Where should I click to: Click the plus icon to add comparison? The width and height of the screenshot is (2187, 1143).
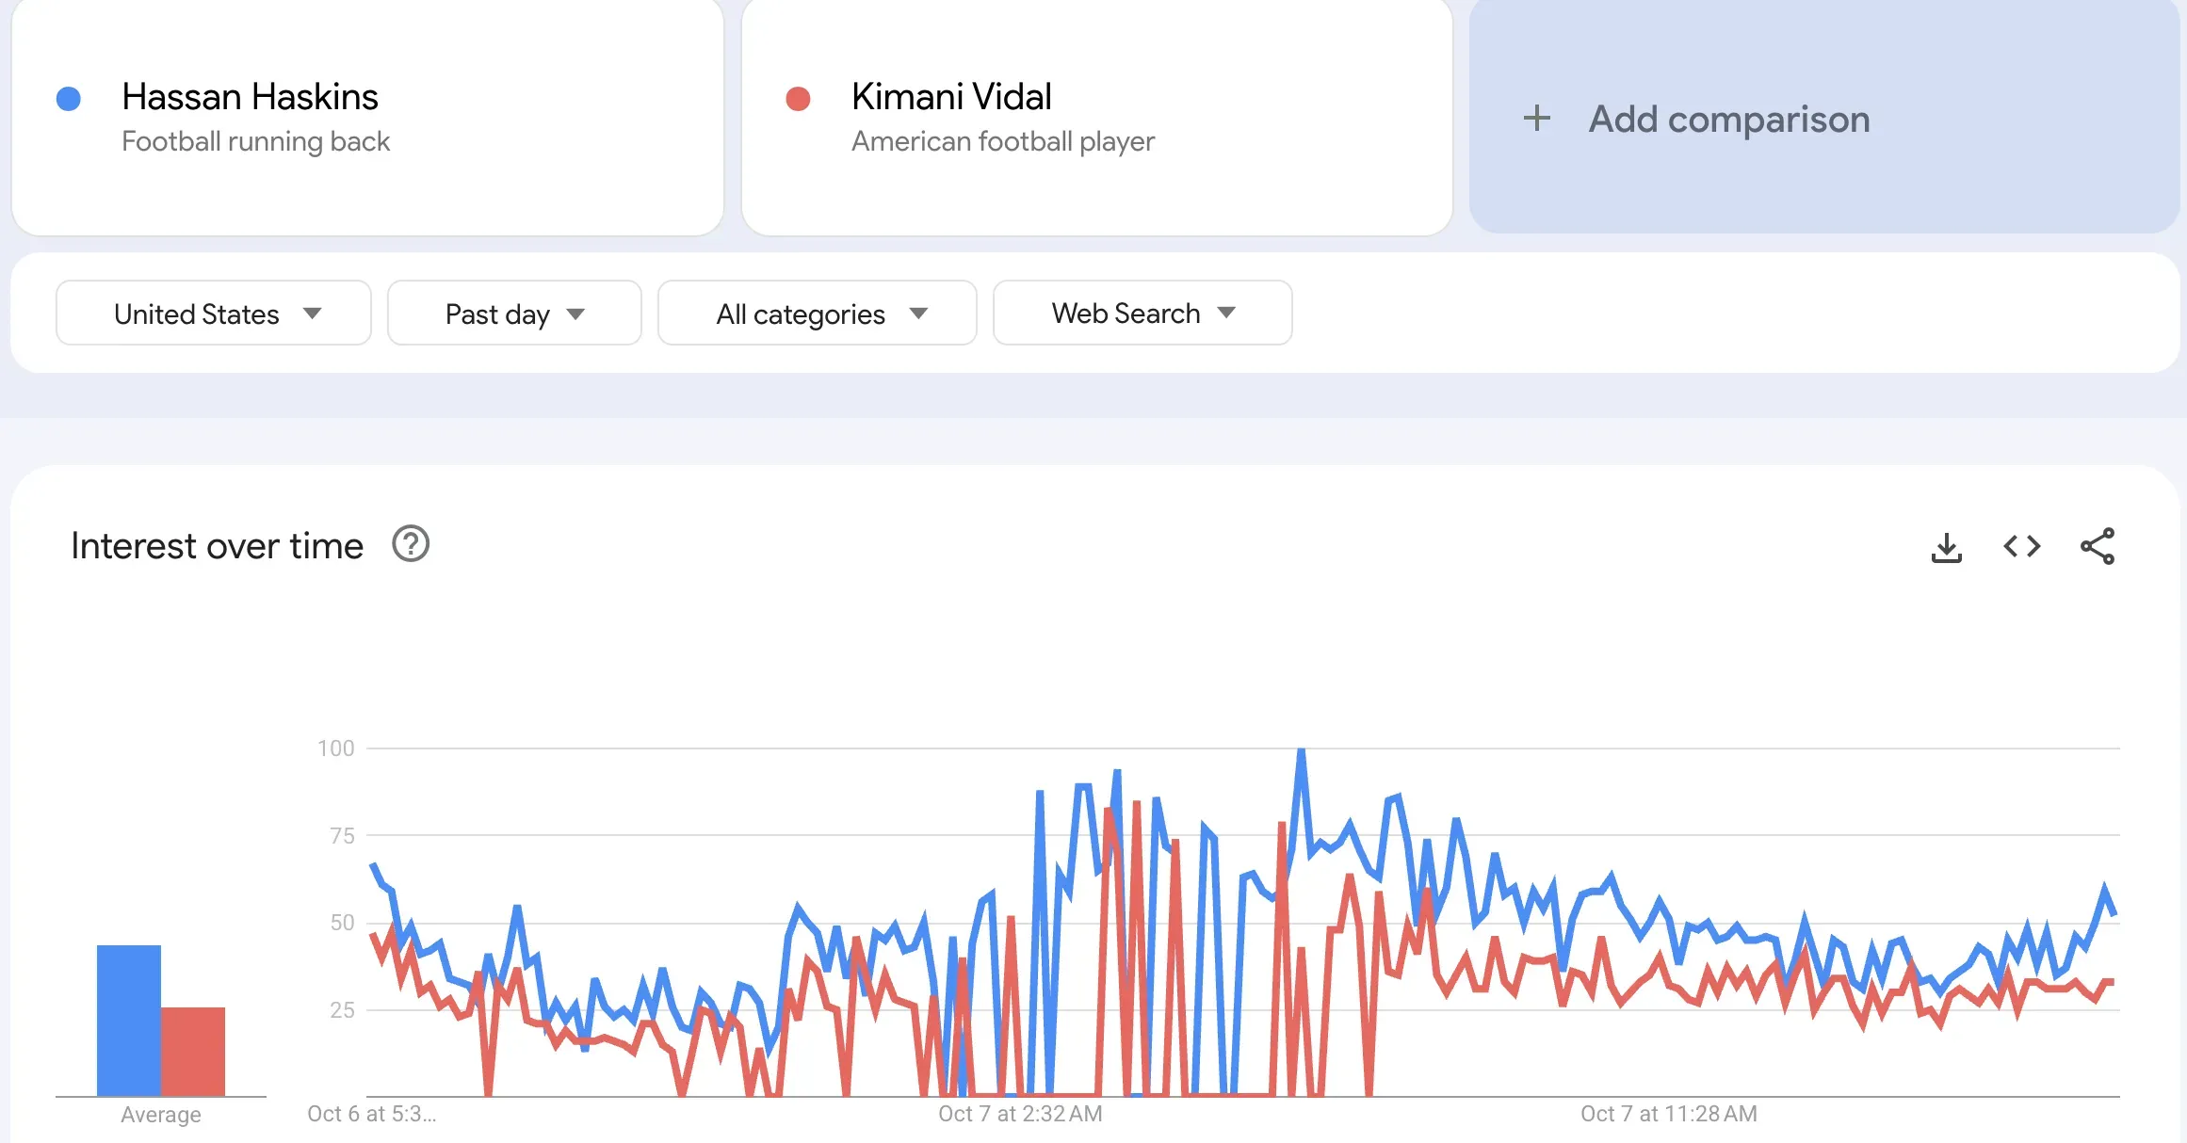[1537, 119]
